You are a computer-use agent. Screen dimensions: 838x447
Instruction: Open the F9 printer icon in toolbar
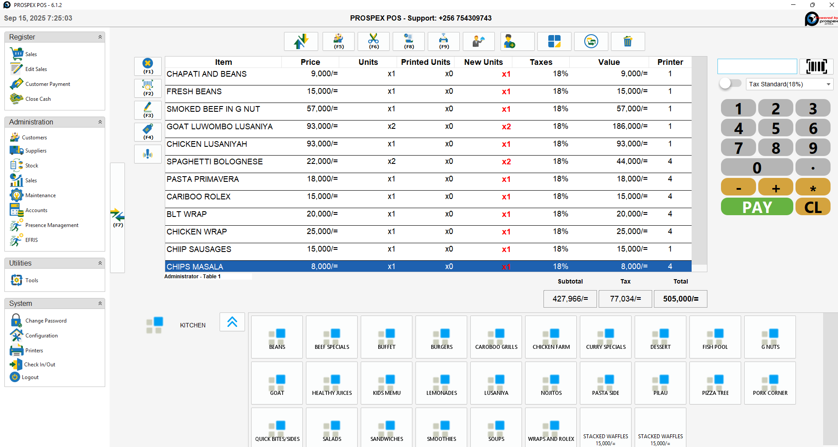coord(444,41)
